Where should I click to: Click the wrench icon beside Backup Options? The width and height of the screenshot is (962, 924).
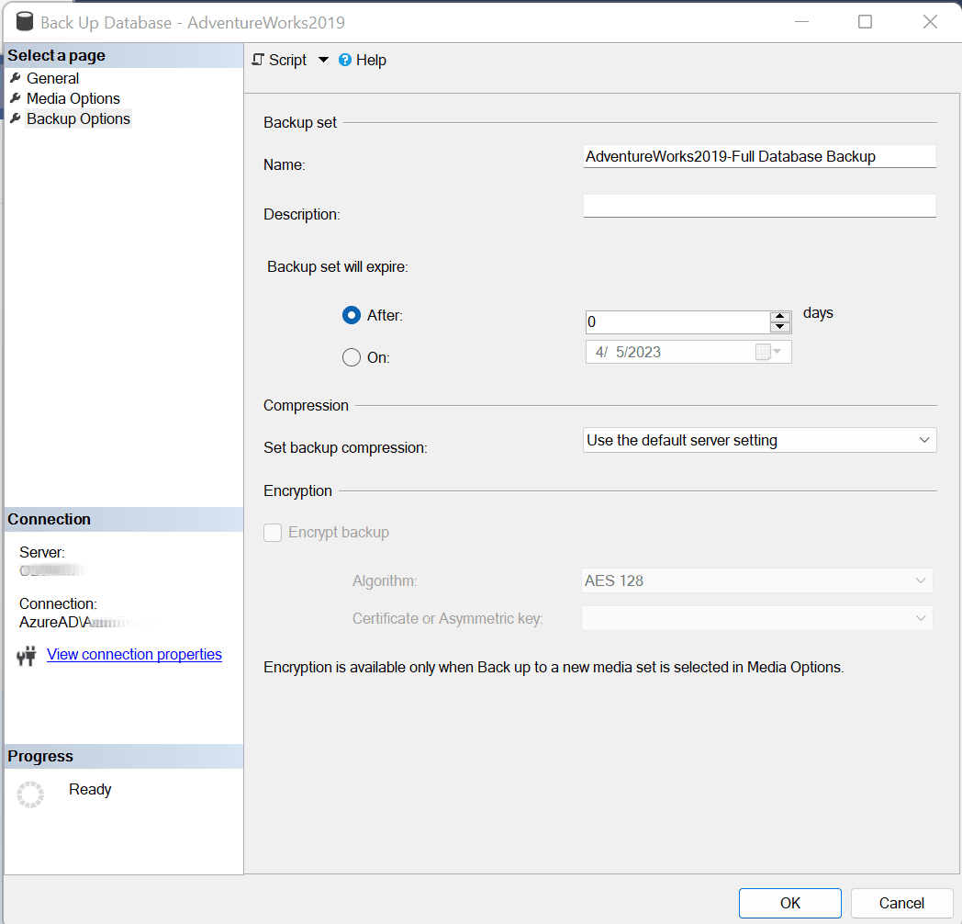point(16,118)
